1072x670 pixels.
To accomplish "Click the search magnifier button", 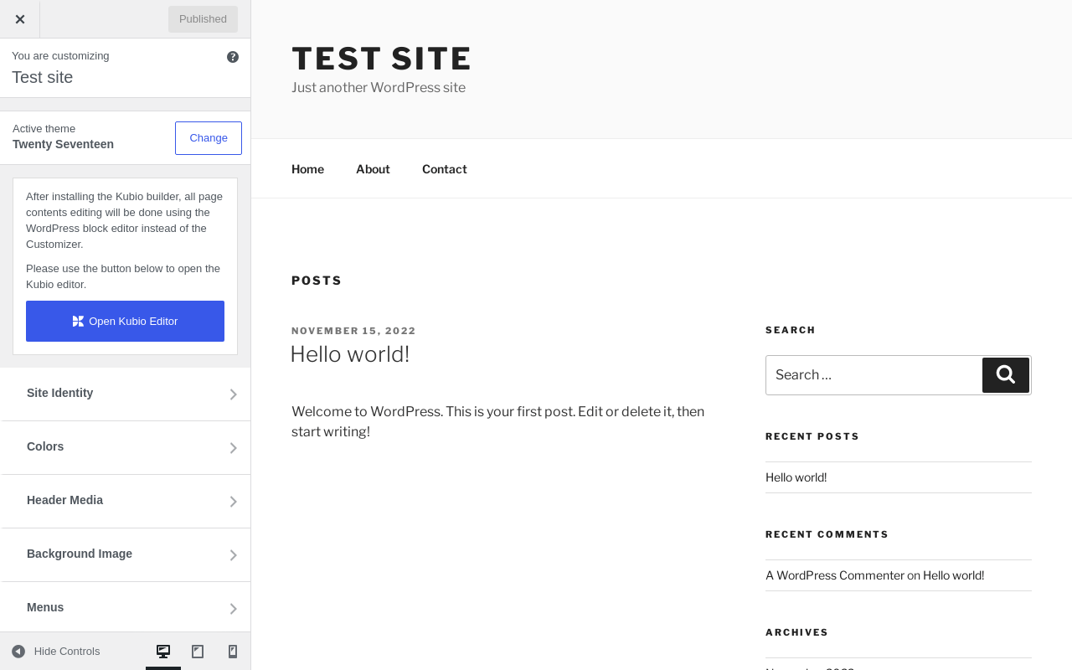I will pos(1006,375).
